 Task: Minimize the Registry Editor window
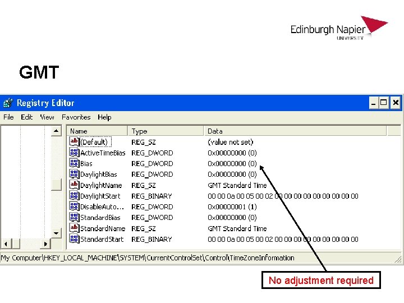point(373,103)
